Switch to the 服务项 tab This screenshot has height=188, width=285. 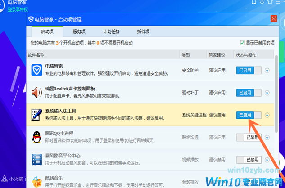click(79, 31)
